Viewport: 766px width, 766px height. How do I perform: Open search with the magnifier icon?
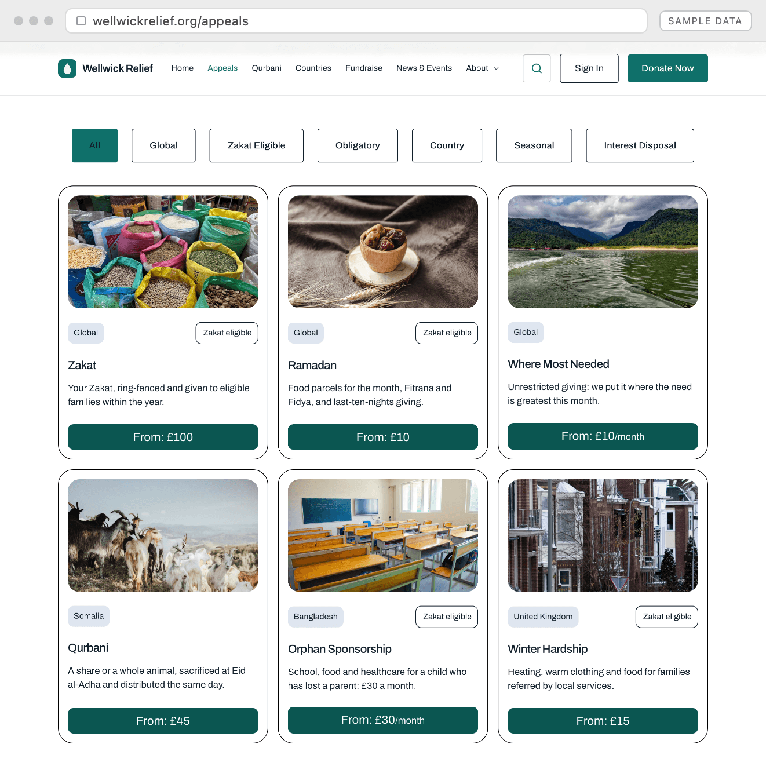pyautogui.click(x=537, y=68)
